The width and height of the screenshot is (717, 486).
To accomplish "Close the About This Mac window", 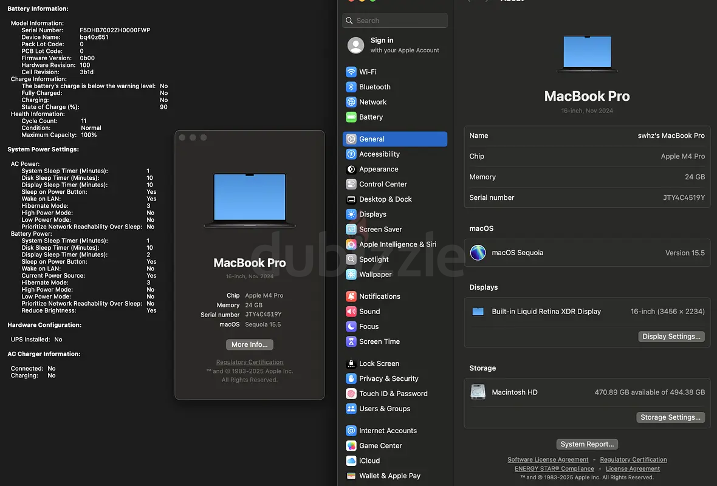I will (x=182, y=138).
